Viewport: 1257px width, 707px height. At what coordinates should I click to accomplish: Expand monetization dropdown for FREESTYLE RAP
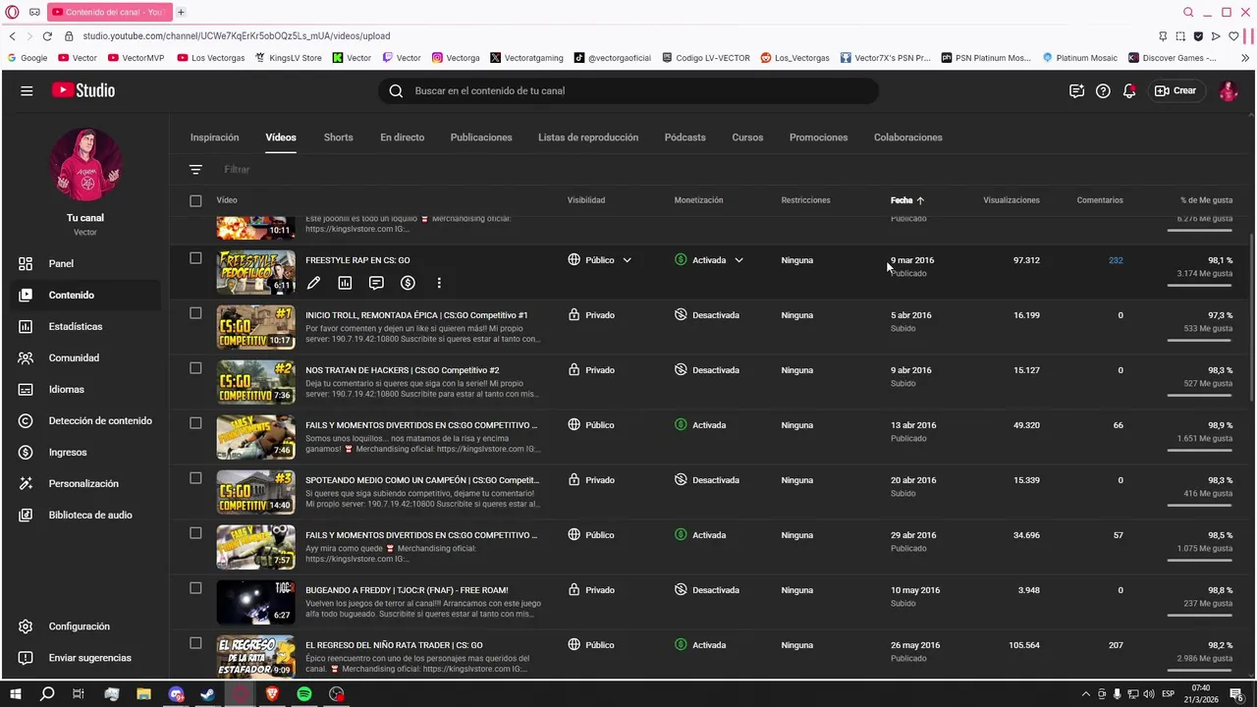click(x=738, y=260)
